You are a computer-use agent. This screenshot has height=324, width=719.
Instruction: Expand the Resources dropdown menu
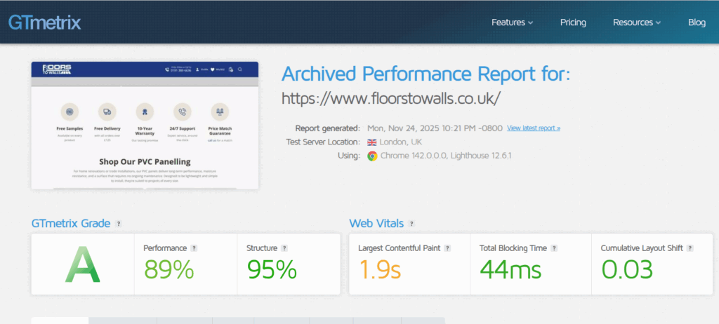coord(636,22)
